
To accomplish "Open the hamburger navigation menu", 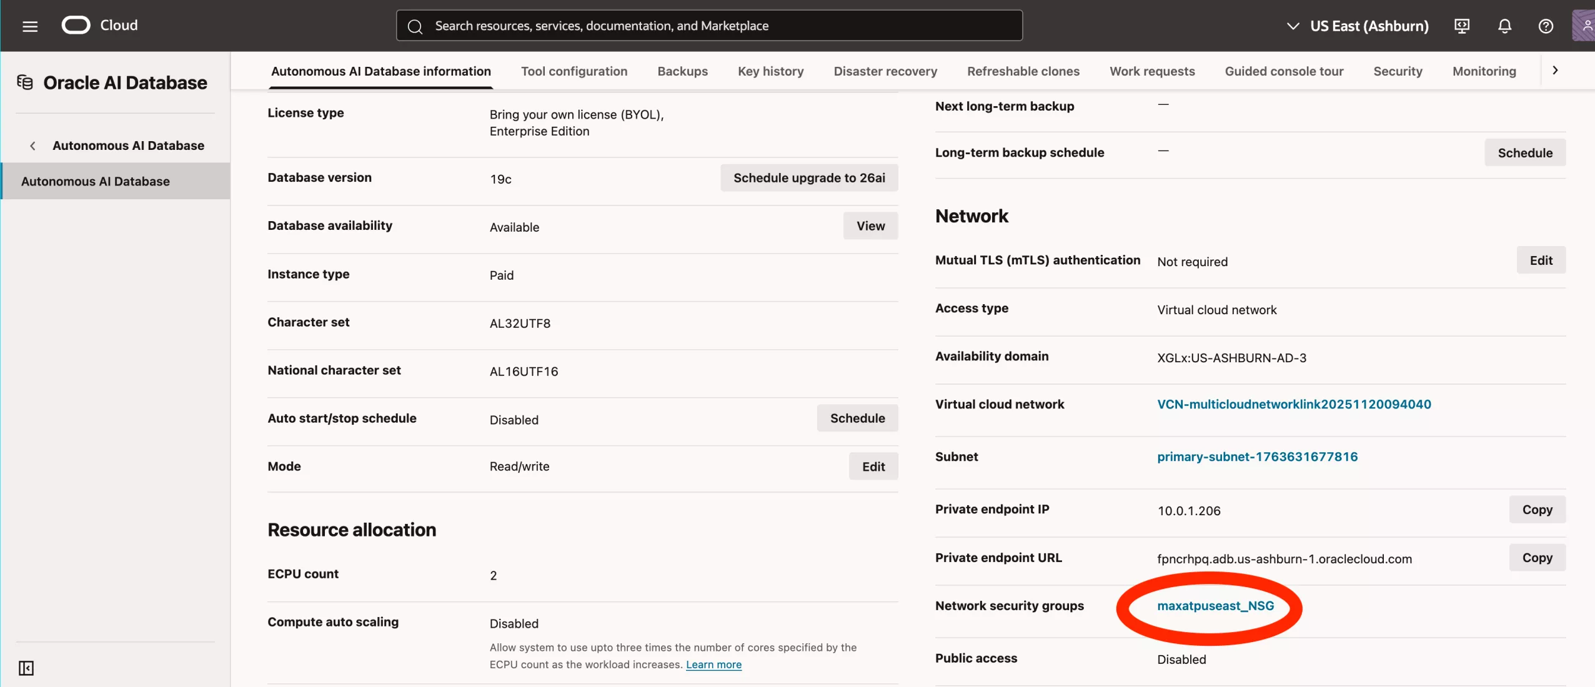I will pyautogui.click(x=30, y=26).
